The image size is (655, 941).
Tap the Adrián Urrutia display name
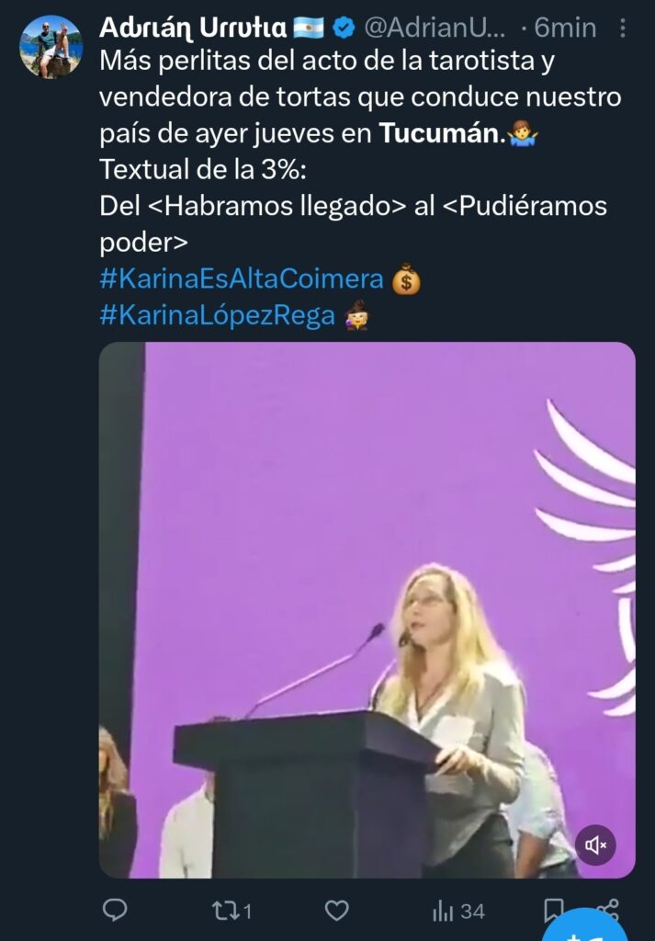[193, 28]
